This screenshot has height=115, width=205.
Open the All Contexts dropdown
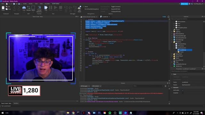click(x=96, y=86)
